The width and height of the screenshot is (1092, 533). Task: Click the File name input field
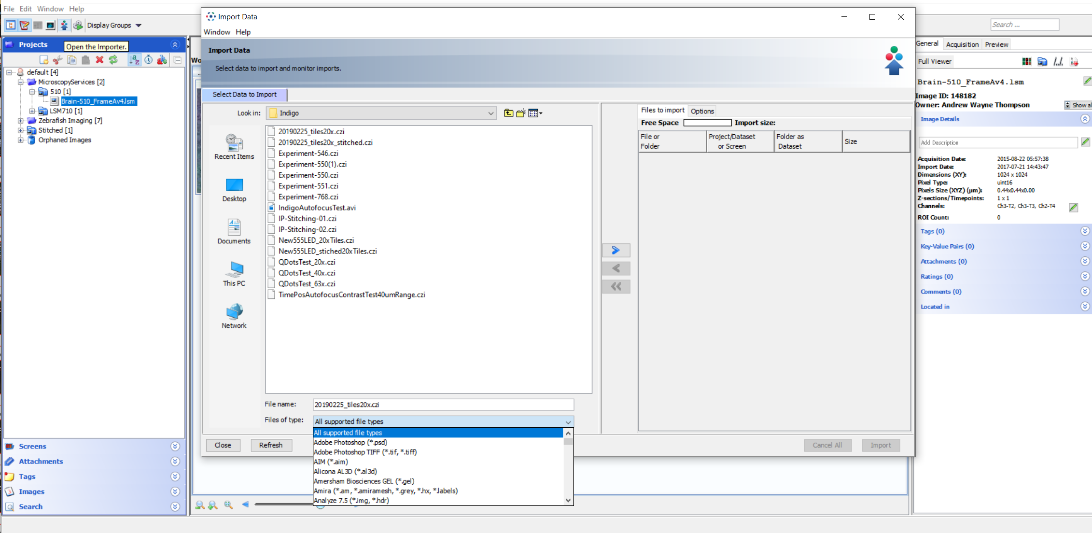tap(443, 405)
